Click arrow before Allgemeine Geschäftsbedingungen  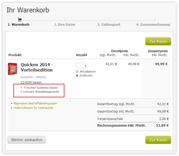[x=12, y=103]
